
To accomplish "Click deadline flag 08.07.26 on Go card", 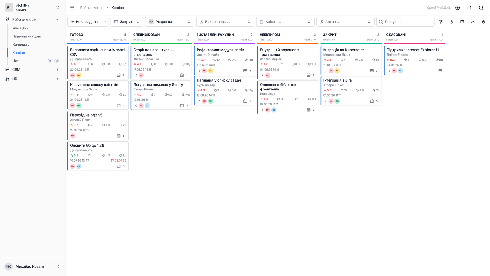I will point(119,161).
